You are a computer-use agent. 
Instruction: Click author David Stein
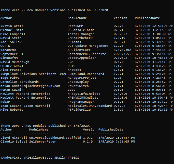point(11,38)
